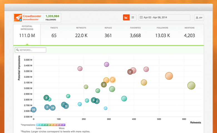
Task: Switch to chart view icon
Action: click(126, 17)
